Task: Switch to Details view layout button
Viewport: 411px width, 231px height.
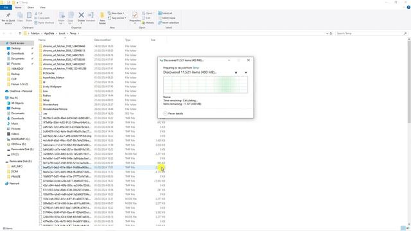Action: [x=403, y=228]
